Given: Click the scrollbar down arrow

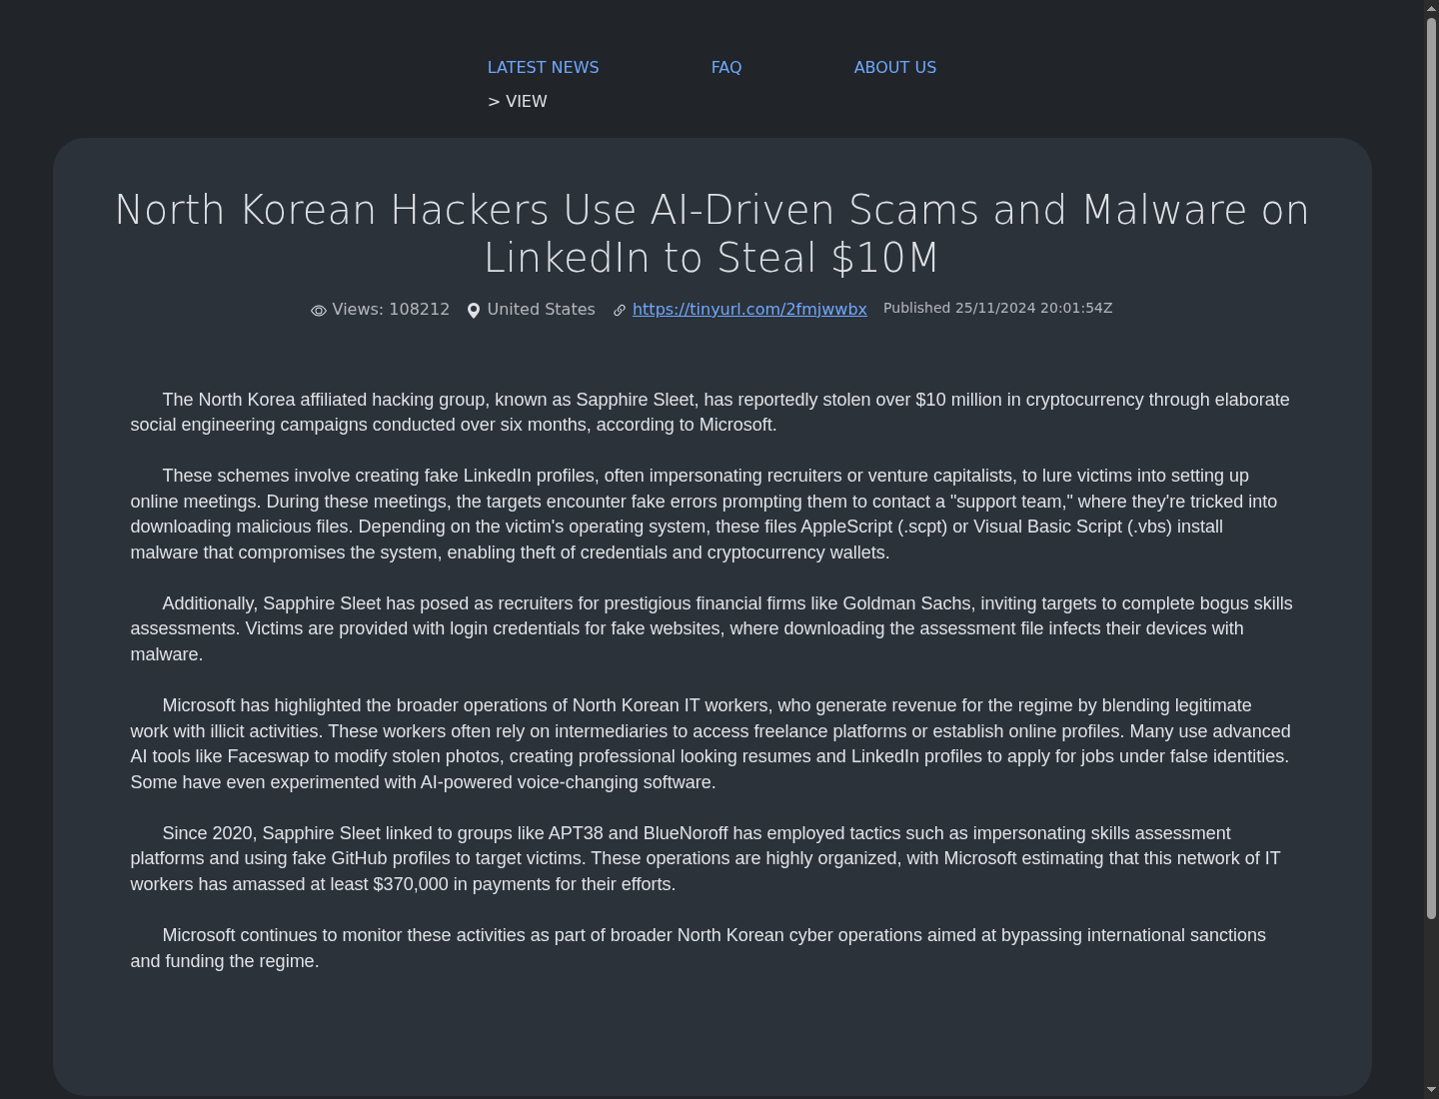Looking at the screenshot, I should coord(1431,1090).
